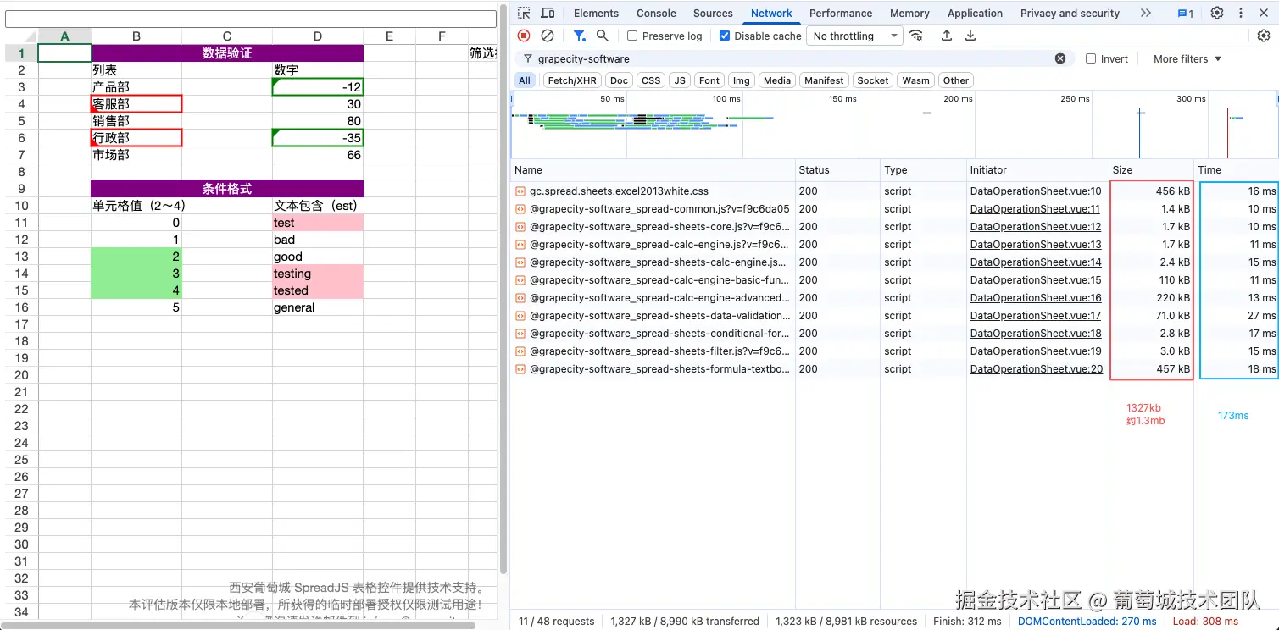Select the spreadsheet cell containing testing
This screenshot has width=1279, height=630.
(317, 274)
